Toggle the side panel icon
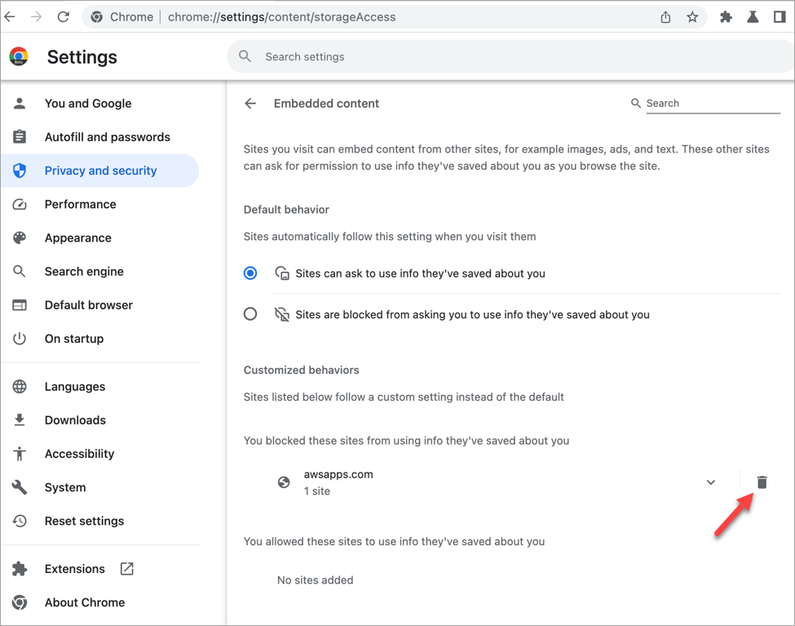The width and height of the screenshot is (795, 626). tap(780, 17)
